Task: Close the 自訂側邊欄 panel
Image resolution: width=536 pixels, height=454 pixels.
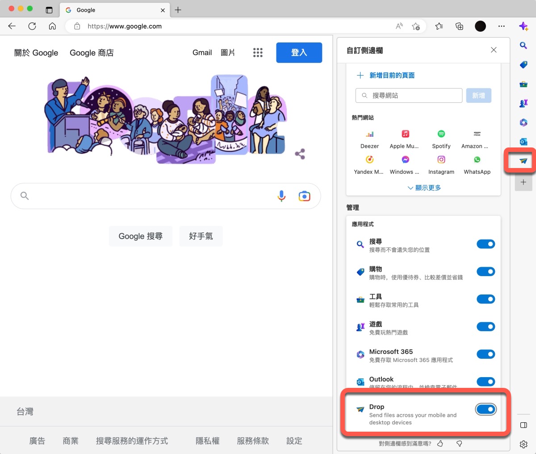Action: coord(494,50)
